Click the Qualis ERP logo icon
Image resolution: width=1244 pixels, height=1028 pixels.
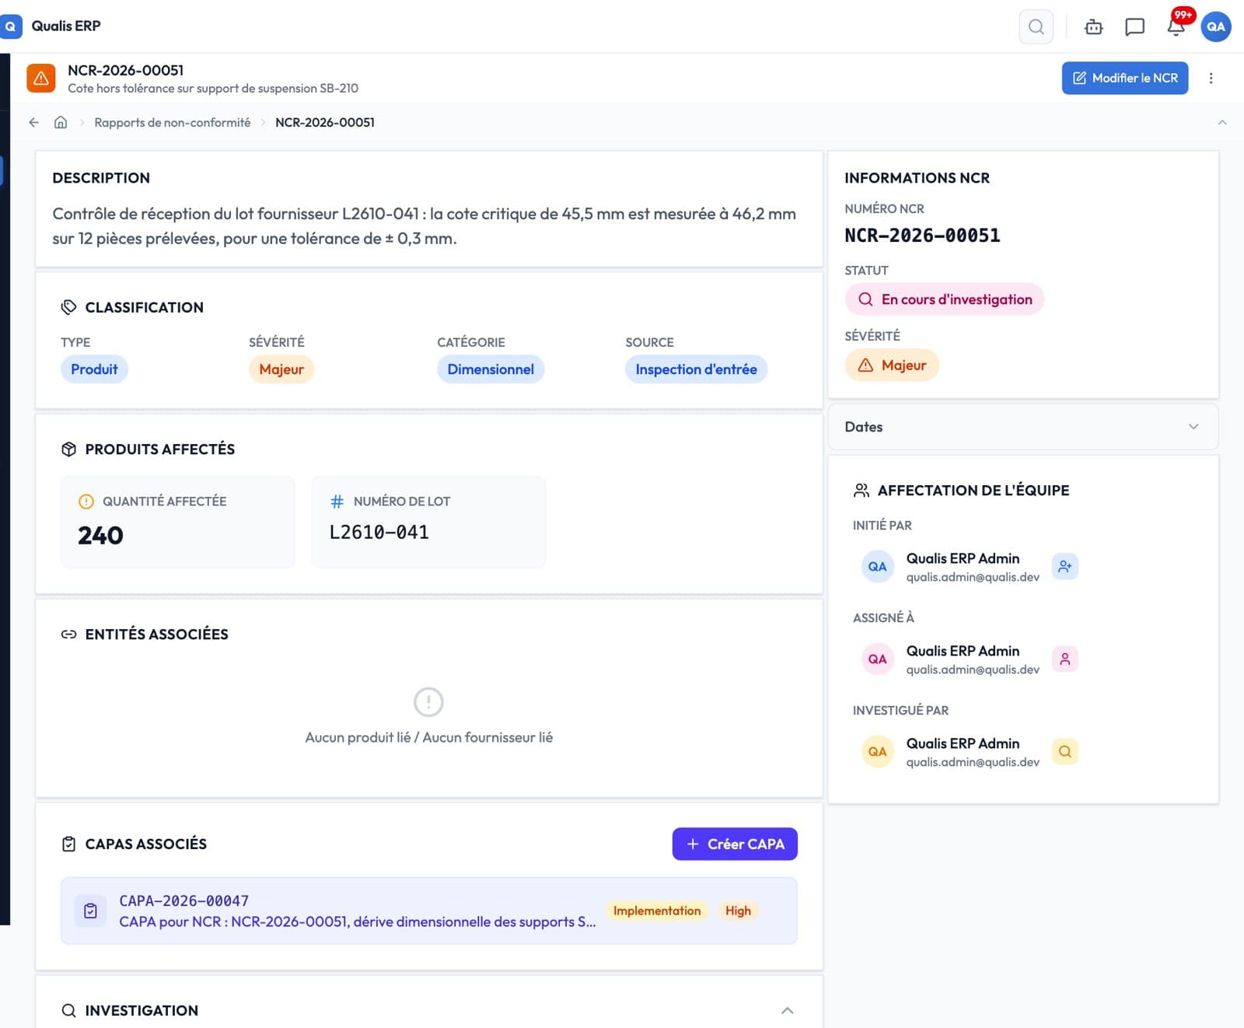coord(10,26)
